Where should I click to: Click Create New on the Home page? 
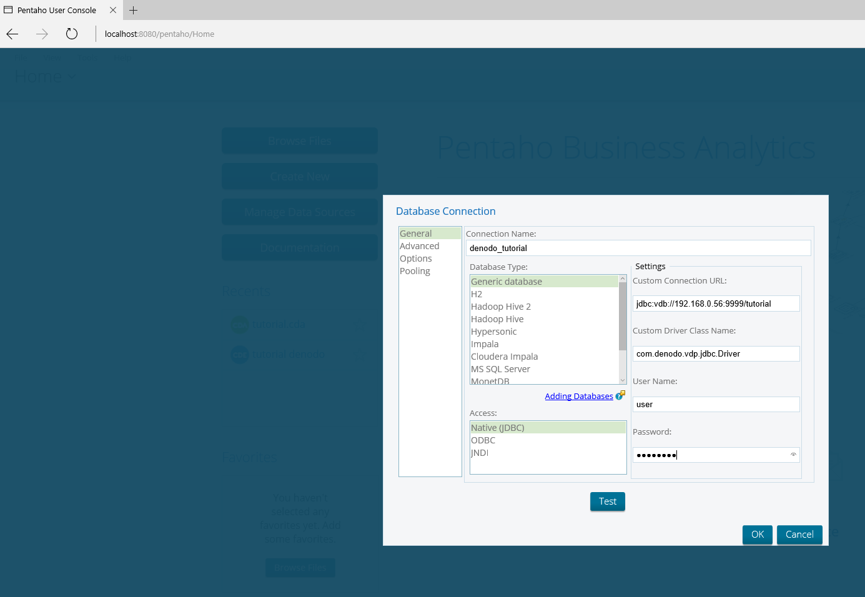coord(300,177)
